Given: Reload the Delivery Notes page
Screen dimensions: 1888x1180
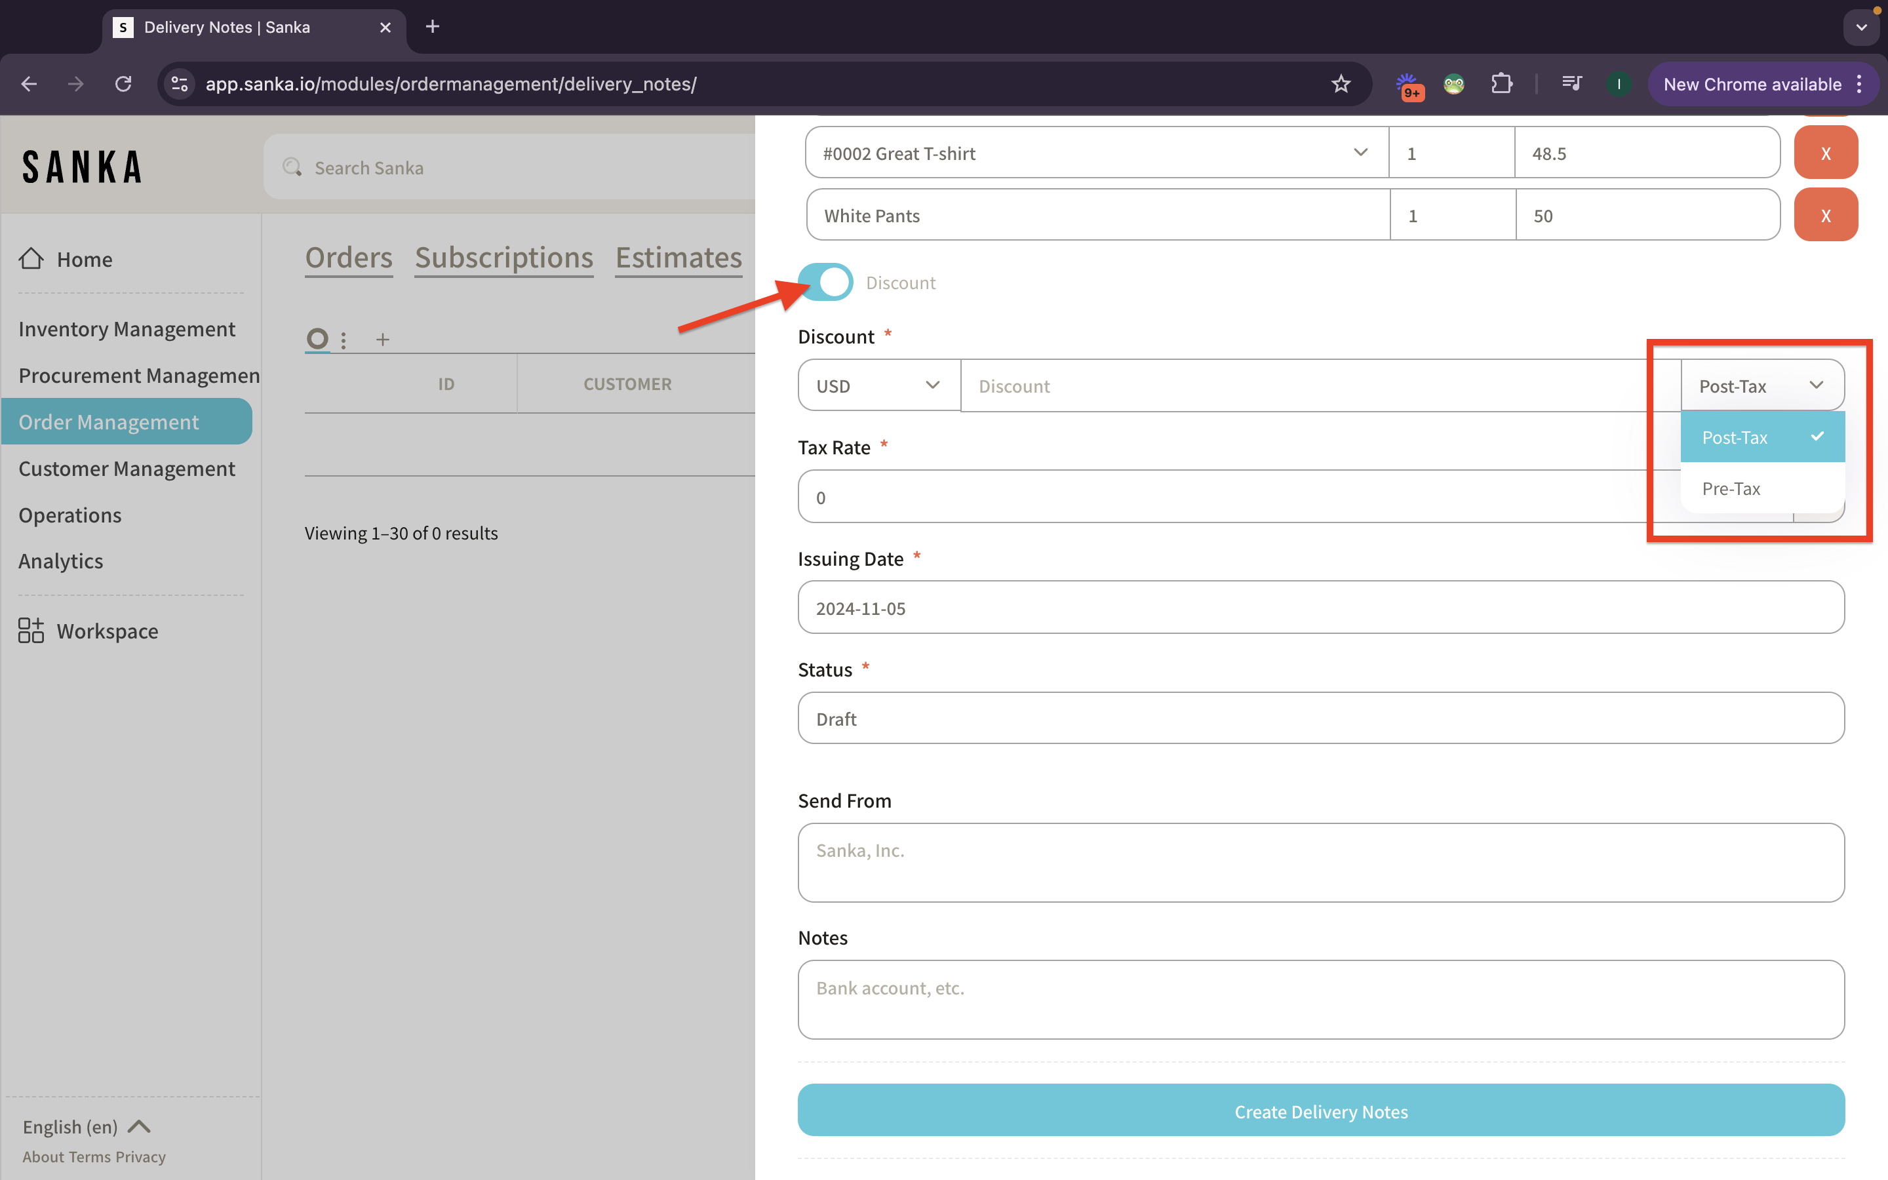Looking at the screenshot, I should click(123, 83).
